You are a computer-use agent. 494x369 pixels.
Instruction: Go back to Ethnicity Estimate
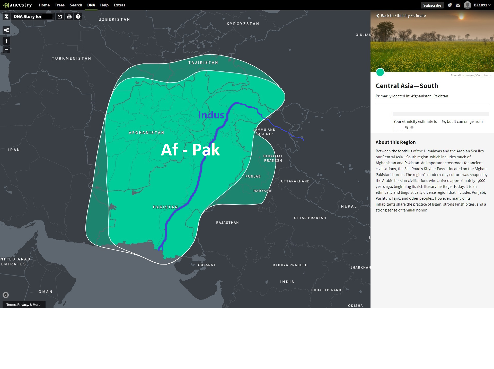(x=401, y=16)
